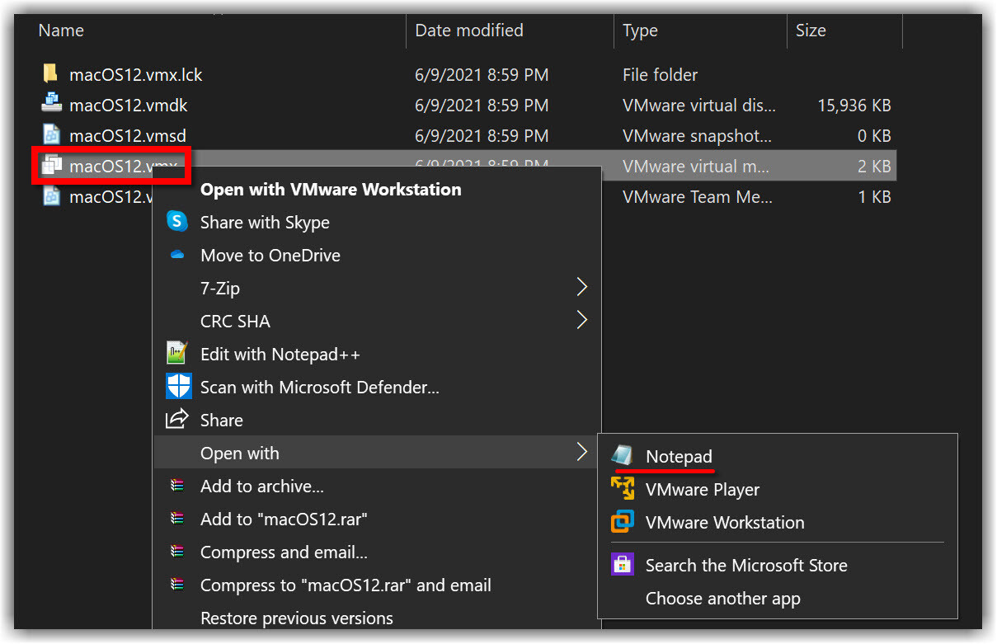The image size is (997, 644).
Task: Expand the CRC SHA submenu arrow
Action: click(x=582, y=320)
